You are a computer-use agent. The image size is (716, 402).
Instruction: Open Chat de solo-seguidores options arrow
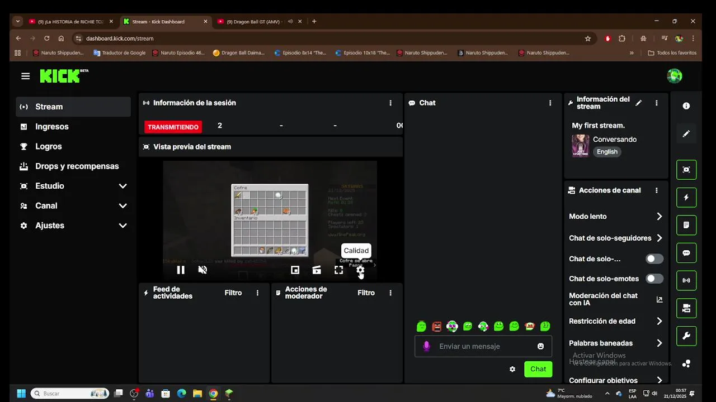click(660, 238)
